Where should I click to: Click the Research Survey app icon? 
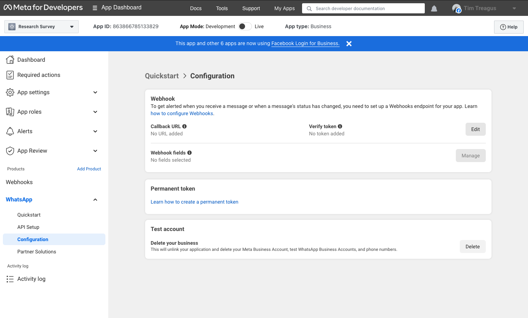(x=12, y=27)
